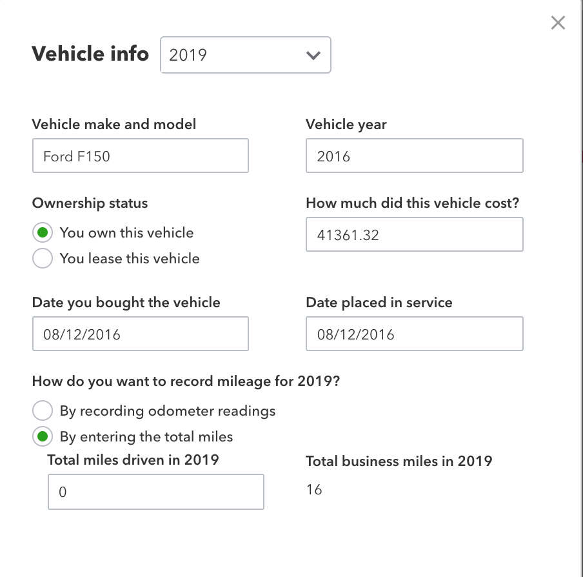Click the Vehicle year field showing 2016
Viewport: 583px width, 577px height.
(415, 156)
